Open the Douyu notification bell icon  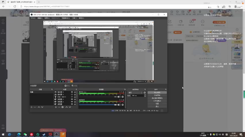(x=194, y=12)
